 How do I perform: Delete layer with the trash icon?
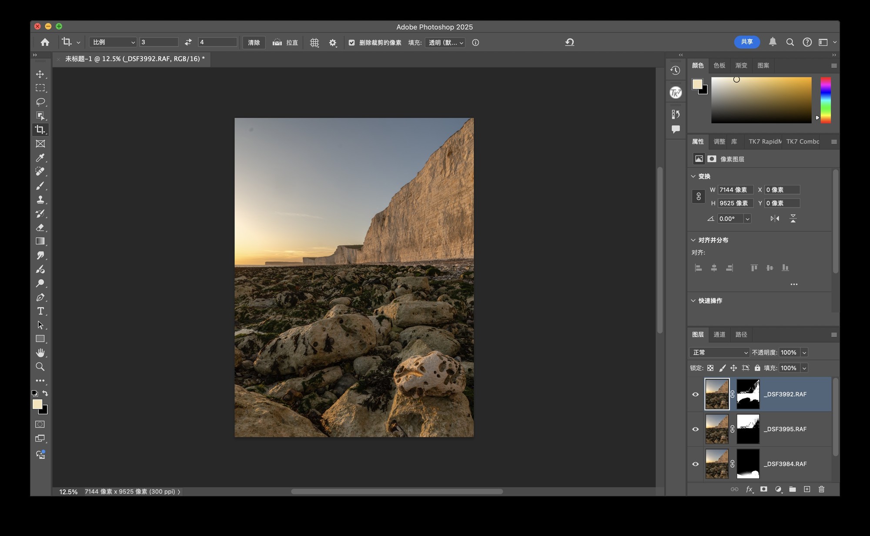click(821, 489)
